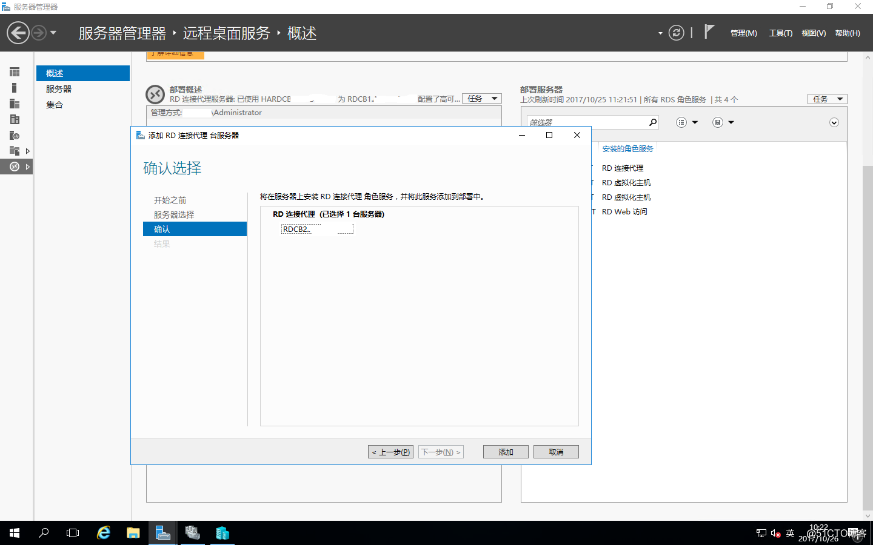Open taskbar search
The image size is (873, 545).
tap(44, 533)
